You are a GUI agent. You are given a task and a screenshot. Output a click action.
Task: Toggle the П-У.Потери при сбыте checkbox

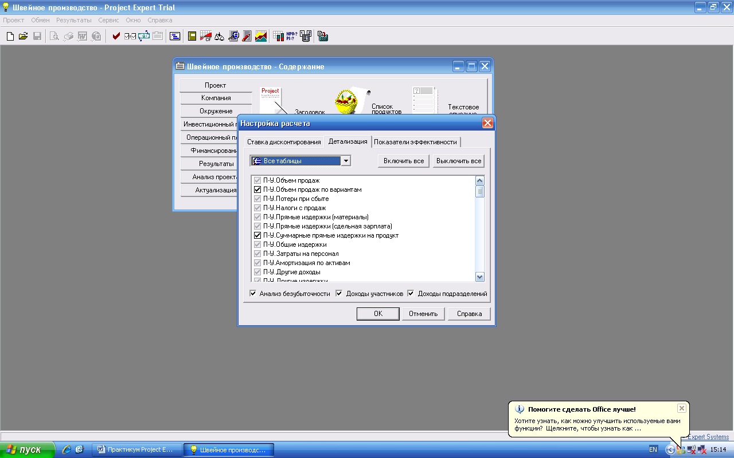pos(257,199)
